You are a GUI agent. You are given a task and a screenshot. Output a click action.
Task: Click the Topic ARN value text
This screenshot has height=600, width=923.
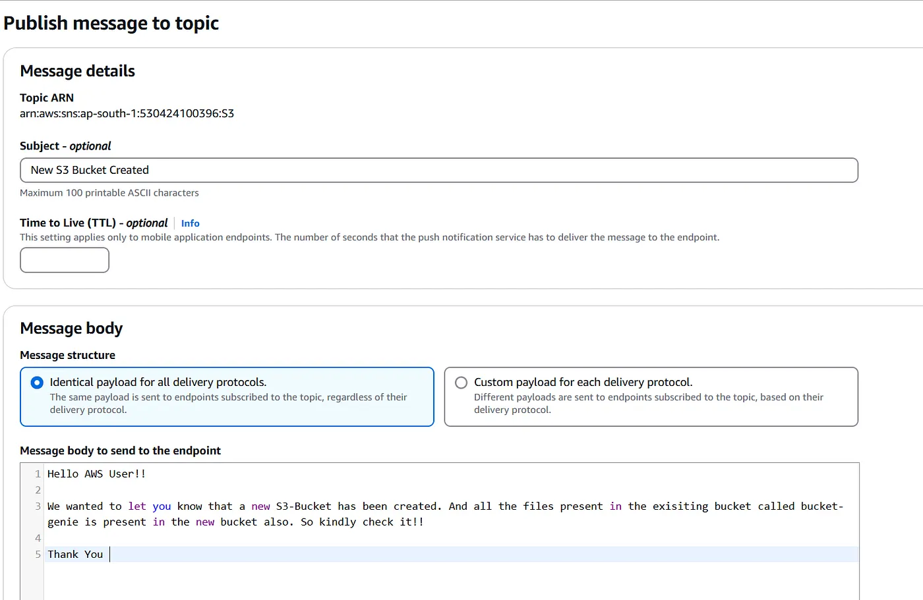[x=127, y=113]
